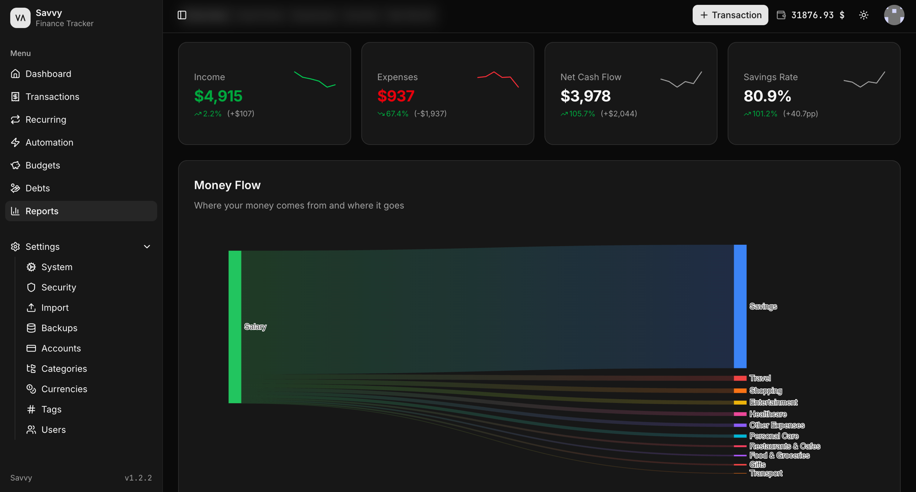Screen dimensions: 916x492
Task: Click the pink Healthcare node bar
Action: 740,414
